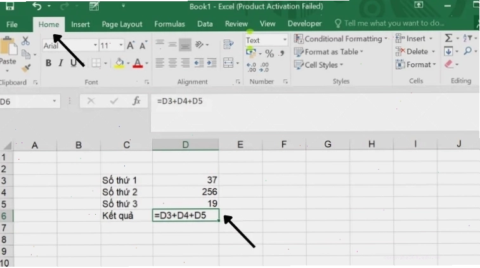Click the AutoSum sigma icon
The height and width of the screenshot is (268, 480).
tap(448, 38)
